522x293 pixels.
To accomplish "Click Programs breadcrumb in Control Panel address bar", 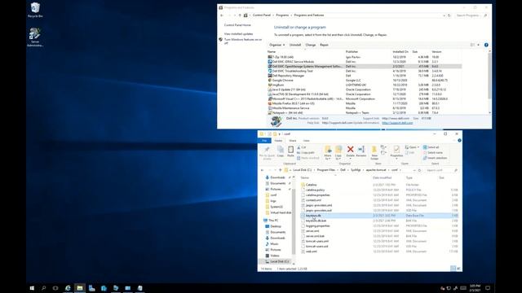I will point(282,15).
